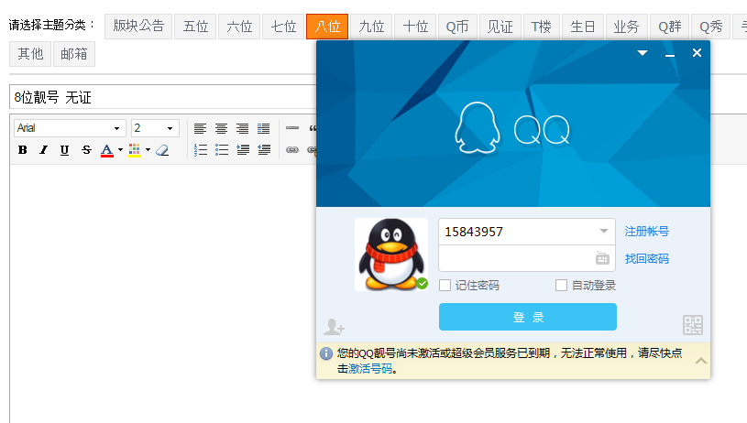
Task: Align text to the right
Action: (242, 128)
